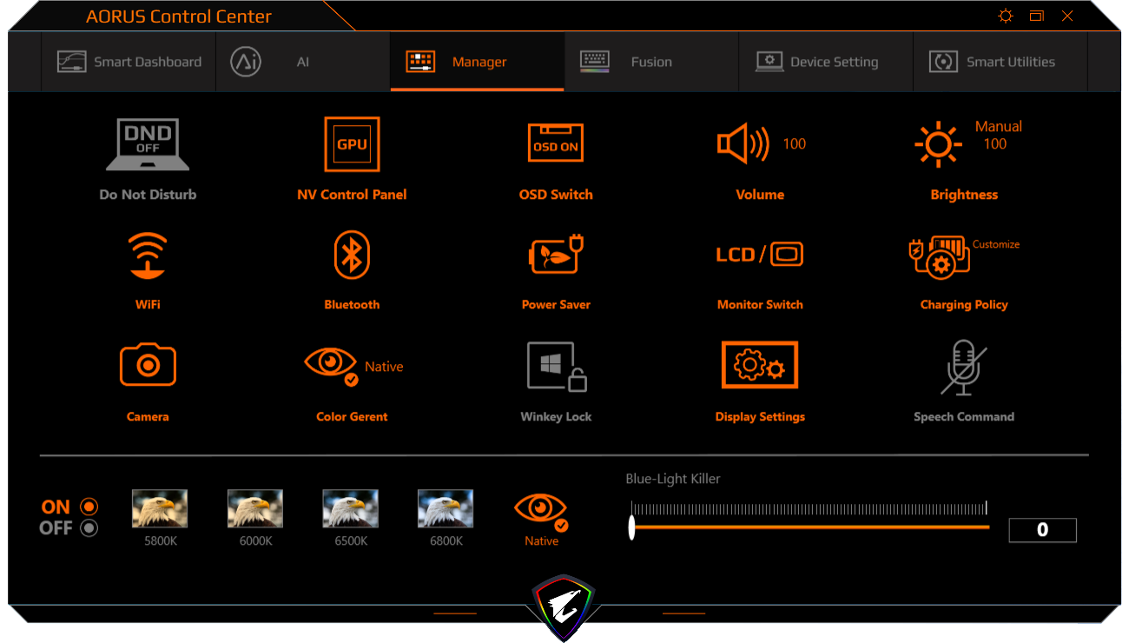Go to the Fusion tab
The height and width of the screenshot is (643, 1129).
pos(651,62)
